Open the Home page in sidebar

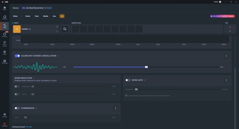[4, 8]
